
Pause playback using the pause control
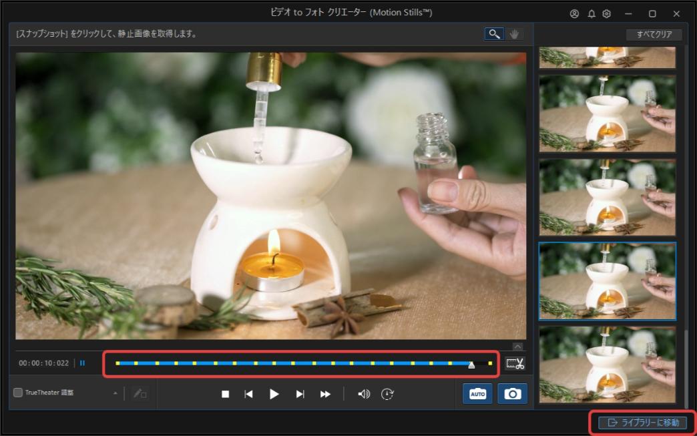82,363
